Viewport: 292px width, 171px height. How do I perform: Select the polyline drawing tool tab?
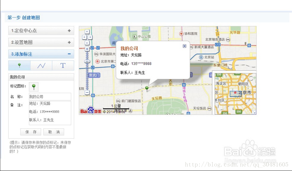pos(41,65)
